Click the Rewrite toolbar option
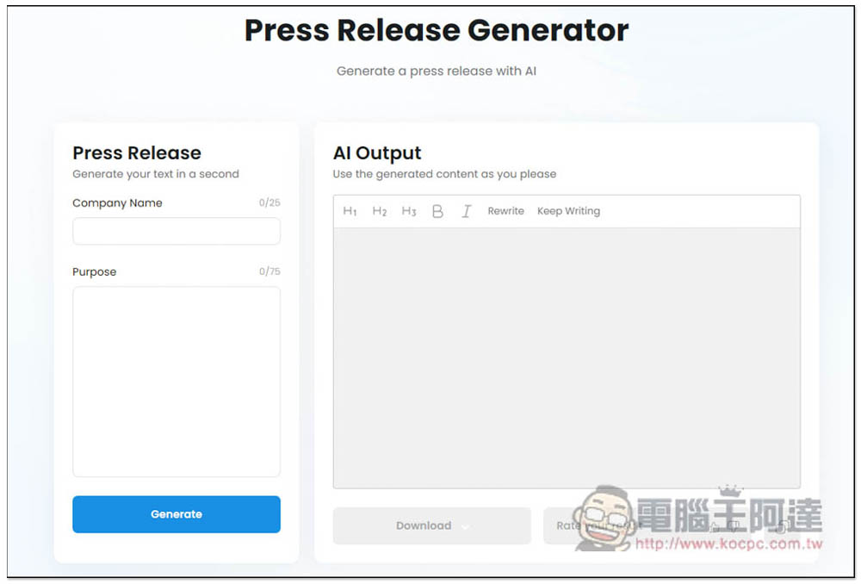 click(x=505, y=211)
